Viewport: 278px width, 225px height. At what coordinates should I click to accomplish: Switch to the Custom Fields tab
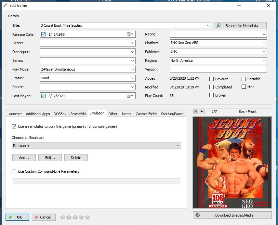(146, 114)
